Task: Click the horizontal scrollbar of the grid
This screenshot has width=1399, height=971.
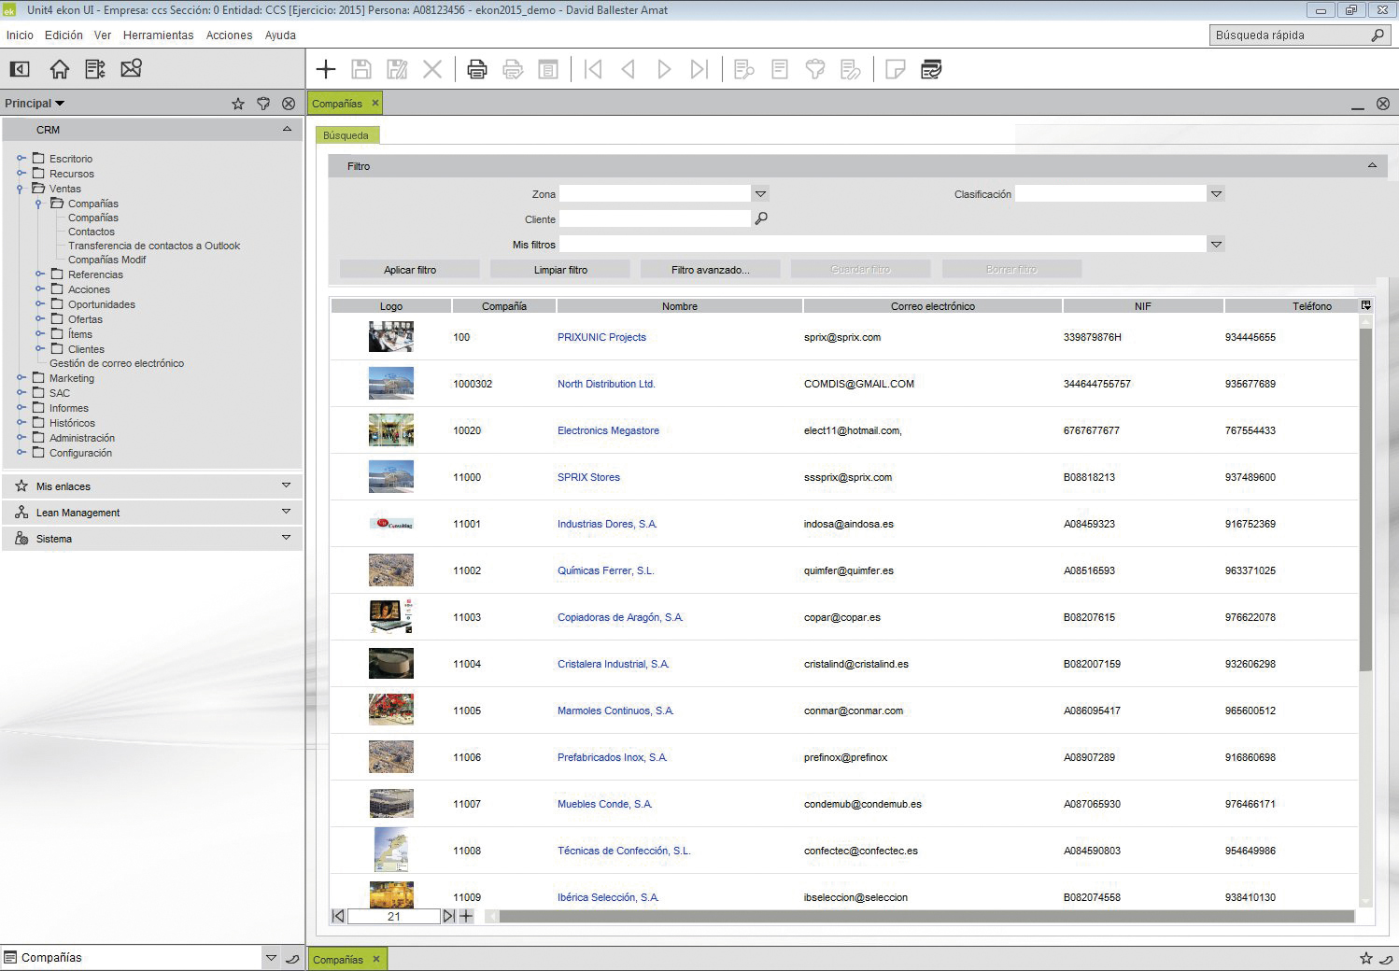Action: [926, 917]
